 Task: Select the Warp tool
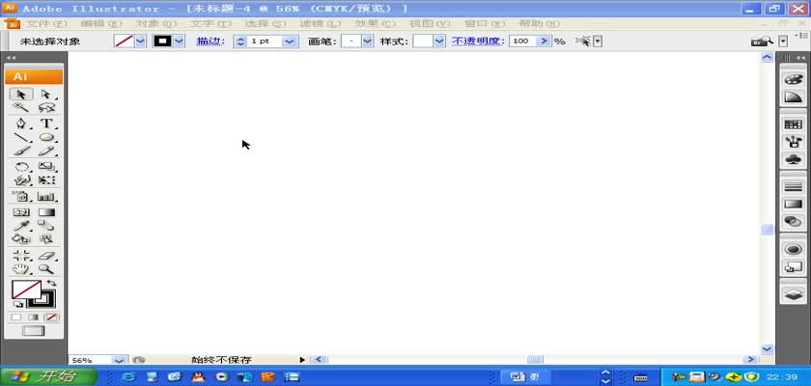pos(20,180)
